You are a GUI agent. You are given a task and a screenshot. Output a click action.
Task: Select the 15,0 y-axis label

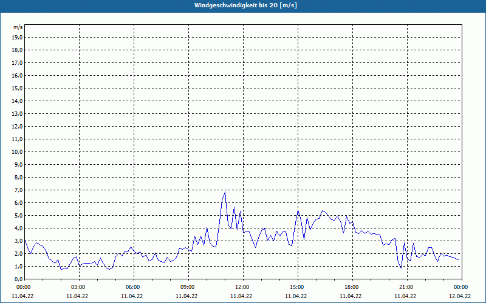pos(17,88)
